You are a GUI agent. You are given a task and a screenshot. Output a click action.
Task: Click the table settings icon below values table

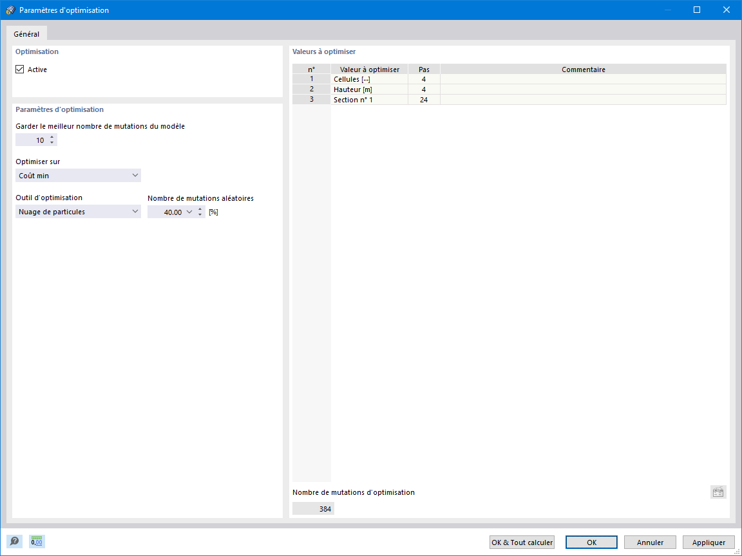coord(718,492)
